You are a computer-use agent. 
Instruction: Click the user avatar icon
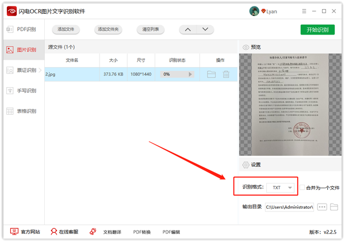[x=254, y=11]
